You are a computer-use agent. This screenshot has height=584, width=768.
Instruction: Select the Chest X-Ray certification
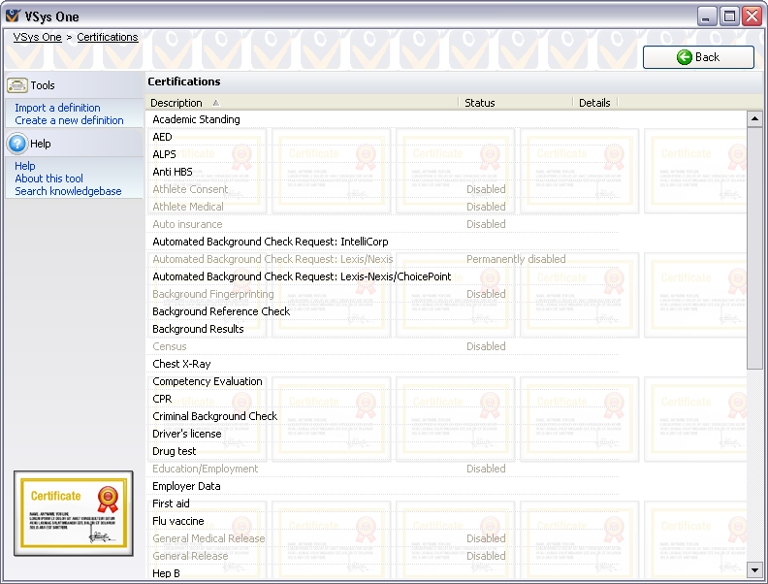pos(181,364)
